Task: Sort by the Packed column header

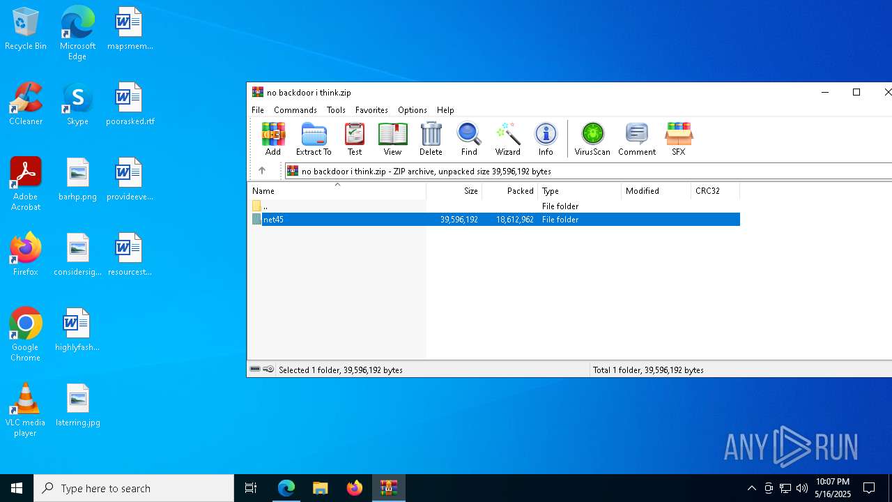Action: point(509,191)
